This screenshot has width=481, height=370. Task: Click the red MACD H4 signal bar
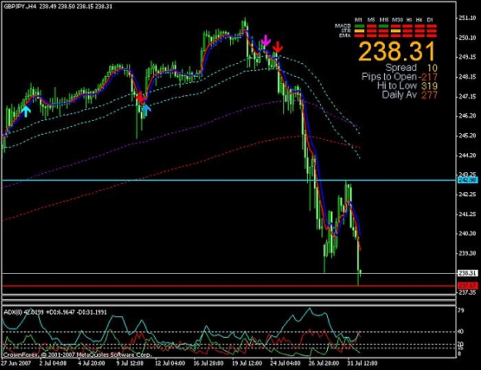[x=419, y=26]
